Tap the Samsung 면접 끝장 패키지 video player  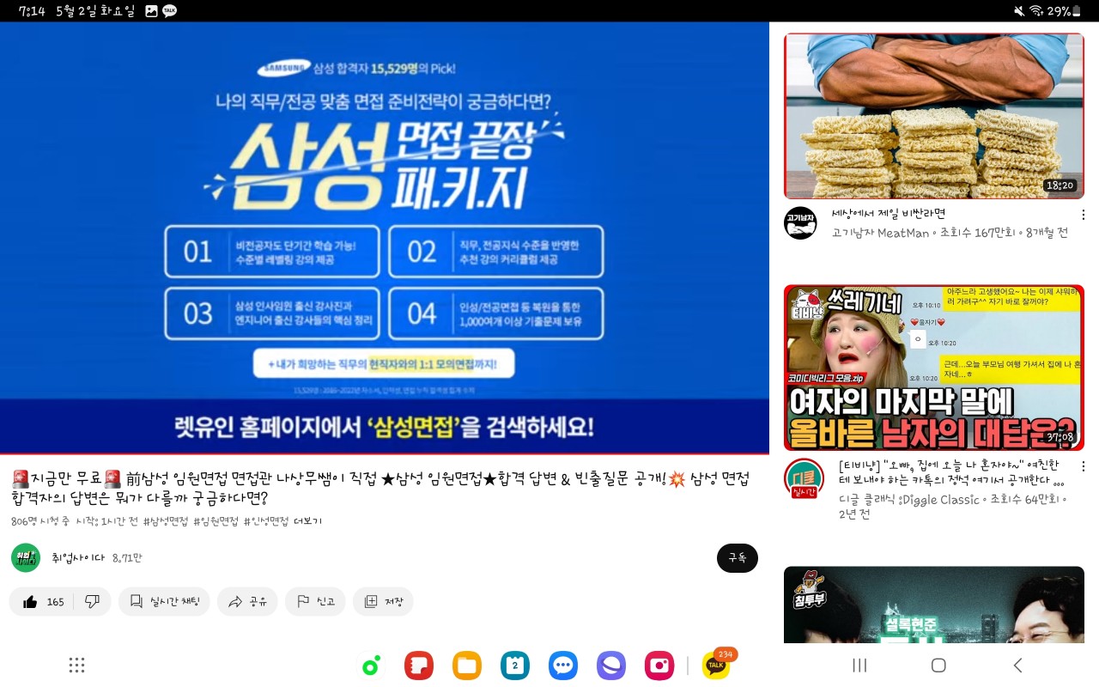pyautogui.click(x=385, y=238)
